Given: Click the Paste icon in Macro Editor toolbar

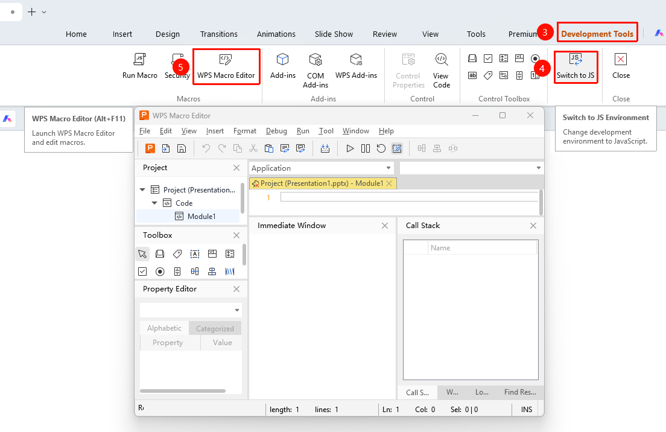Looking at the screenshot, I should pyautogui.click(x=269, y=148).
